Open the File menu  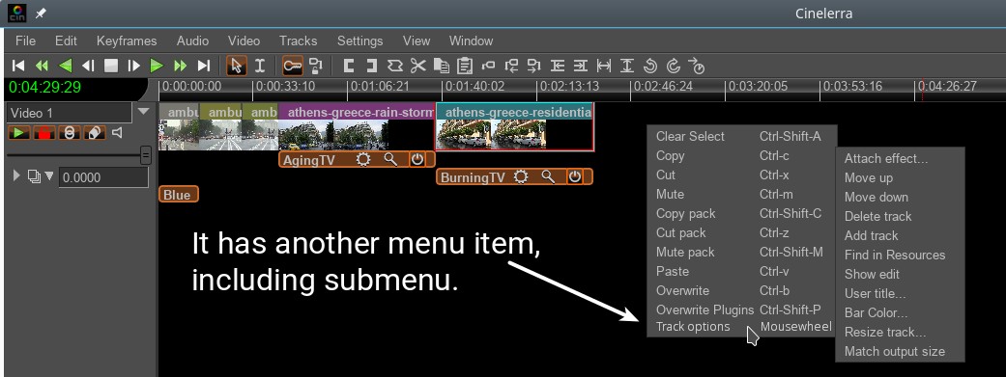click(26, 40)
